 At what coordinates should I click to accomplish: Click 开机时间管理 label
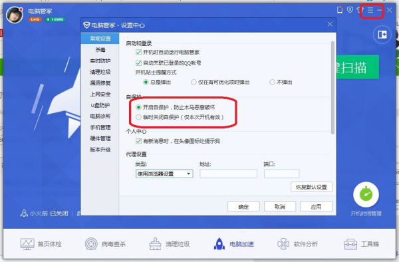(x=366, y=213)
